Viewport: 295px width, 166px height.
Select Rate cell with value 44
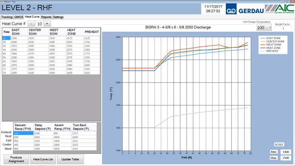[6, 50]
